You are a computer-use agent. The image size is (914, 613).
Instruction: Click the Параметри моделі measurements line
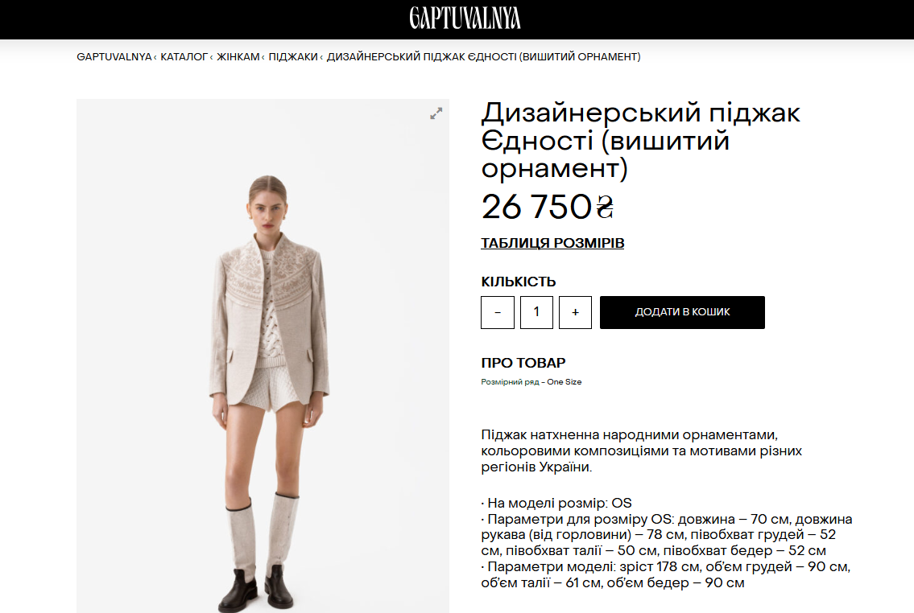pyautogui.click(x=666, y=574)
